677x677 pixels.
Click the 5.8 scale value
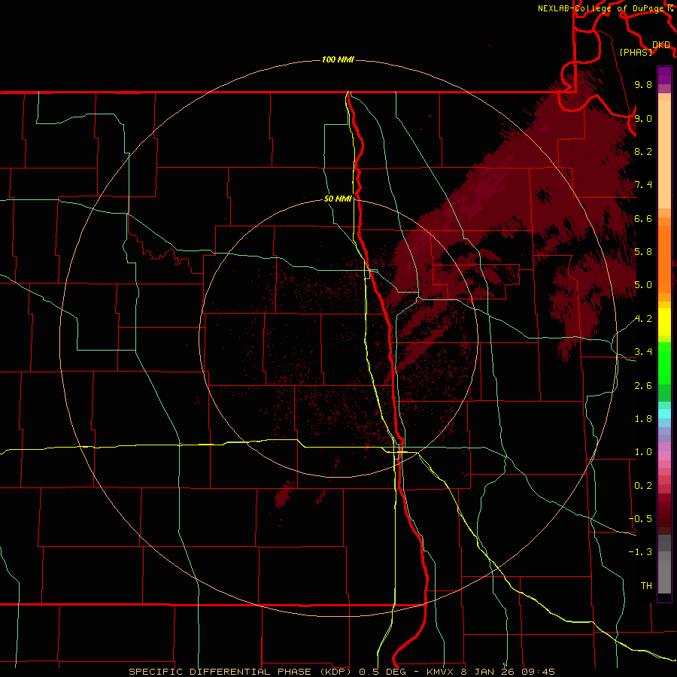(643, 252)
